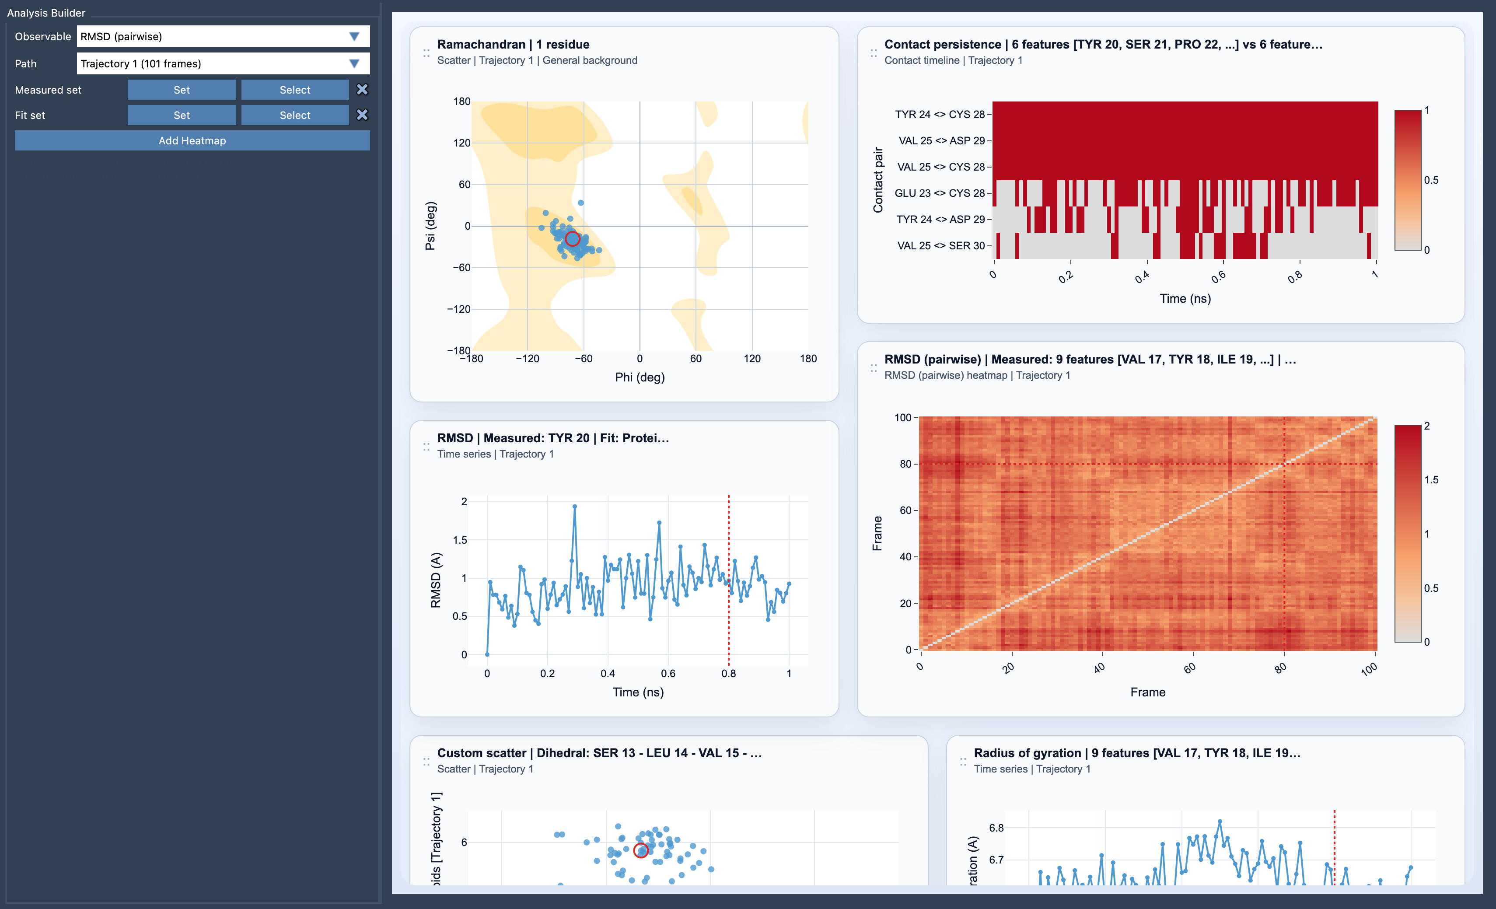The width and height of the screenshot is (1496, 909).
Task: Select the red-circled point in the Custom scatter plot
Action: pyautogui.click(x=640, y=850)
